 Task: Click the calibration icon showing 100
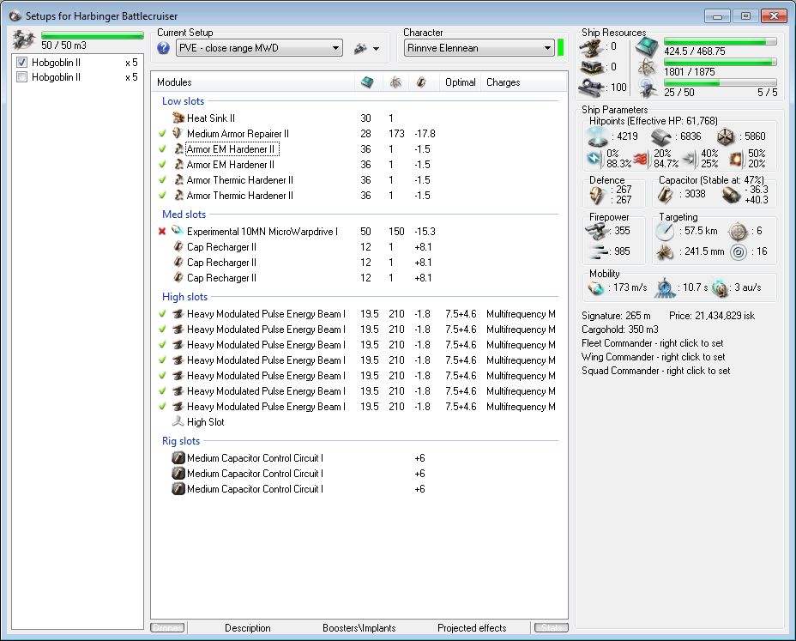point(591,87)
